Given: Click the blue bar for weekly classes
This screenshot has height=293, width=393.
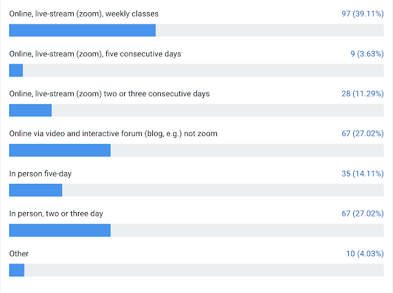Looking at the screenshot, I should click(x=82, y=30).
